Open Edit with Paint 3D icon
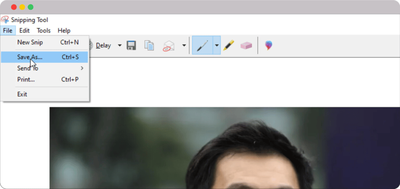Screen dimensions: 400x189 [268, 46]
